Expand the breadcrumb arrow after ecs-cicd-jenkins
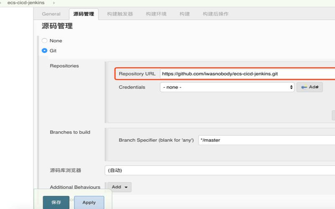 point(54,3)
